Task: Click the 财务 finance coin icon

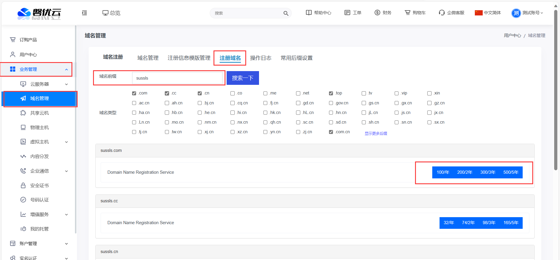Action: click(x=377, y=13)
